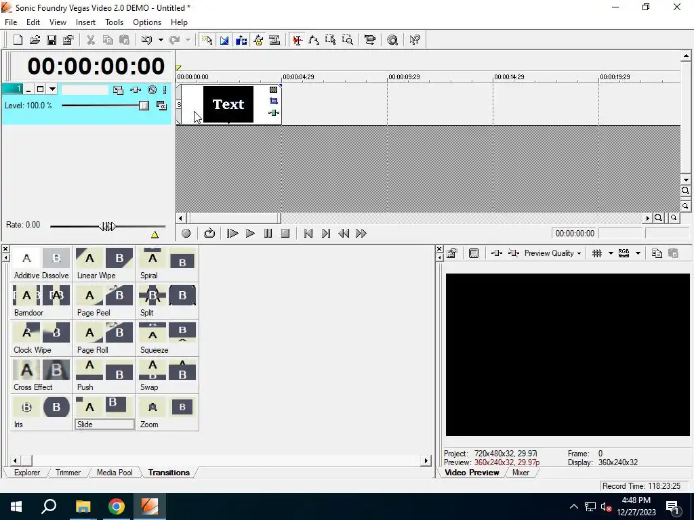Go to project end button

point(326,233)
